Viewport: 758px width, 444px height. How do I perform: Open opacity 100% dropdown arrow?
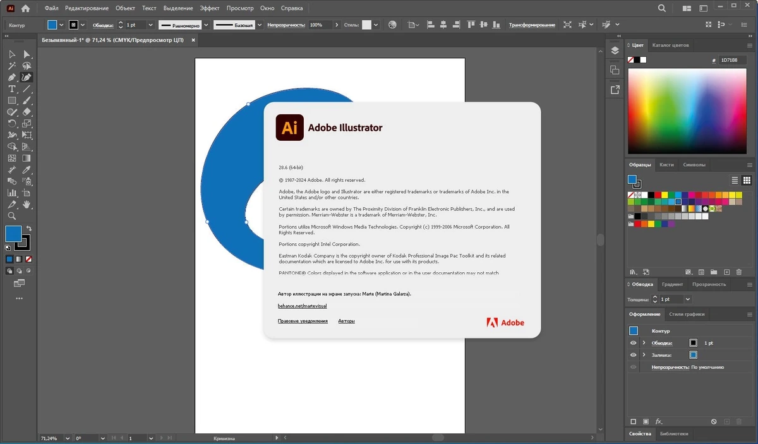click(336, 25)
